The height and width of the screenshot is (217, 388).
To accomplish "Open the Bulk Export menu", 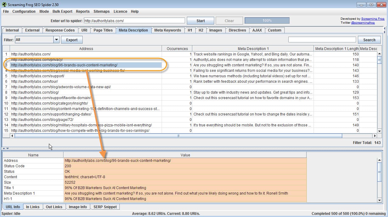I will (x=62, y=12).
